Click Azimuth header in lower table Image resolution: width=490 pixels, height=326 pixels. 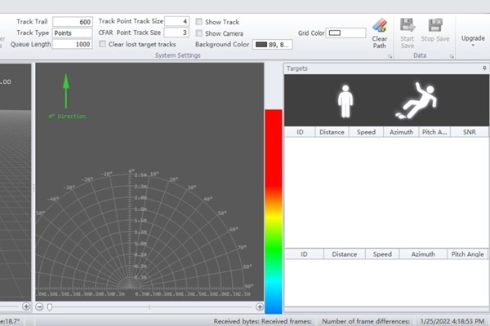[423, 254]
